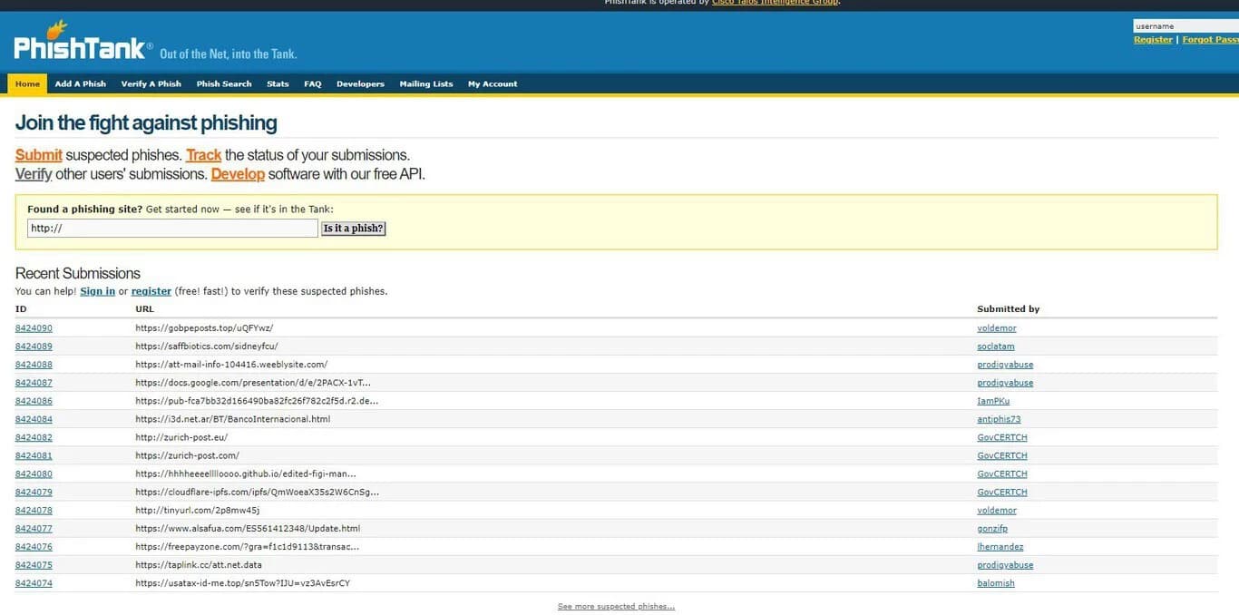This screenshot has width=1239, height=615.
Task: Select the i3d.net.ar BancoInternacional URL text
Action: [233, 419]
